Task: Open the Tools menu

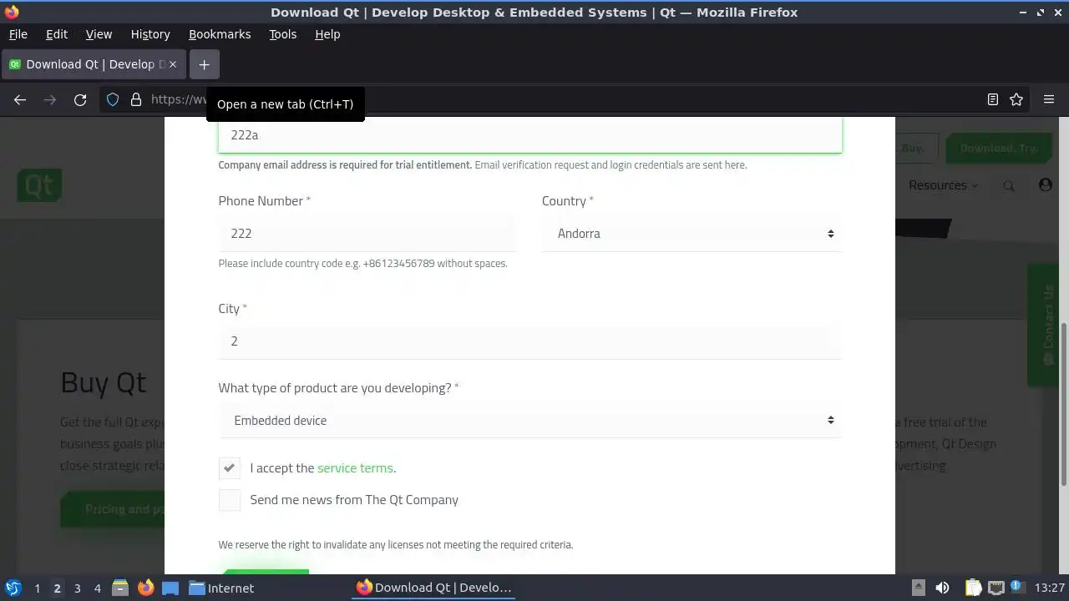Action: (282, 34)
